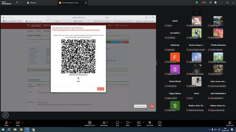Expand dropdown next to meeting info icon
The height and width of the screenshot is (132, 236).
click(x=21, y=3)
